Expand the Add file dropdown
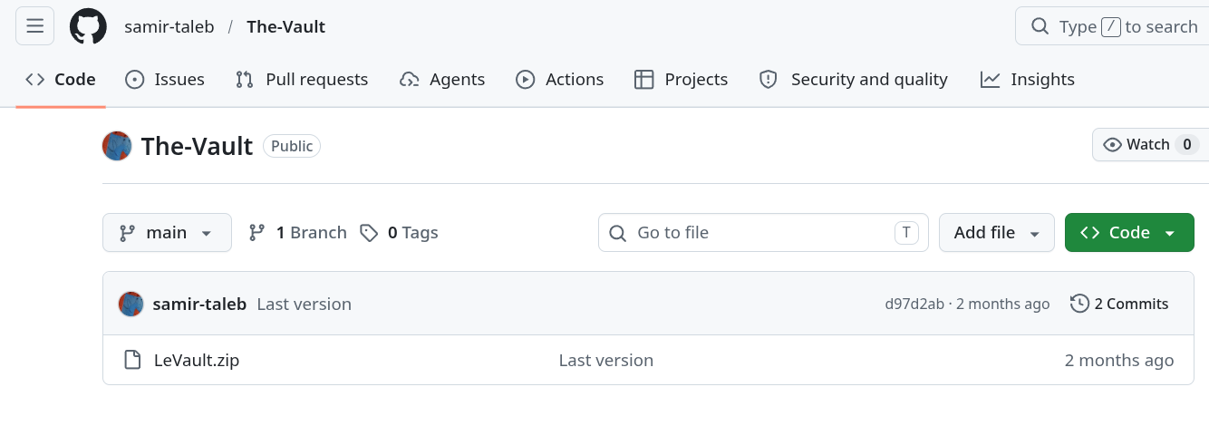Screen dimensions: 1209x445 coord(997,233)
